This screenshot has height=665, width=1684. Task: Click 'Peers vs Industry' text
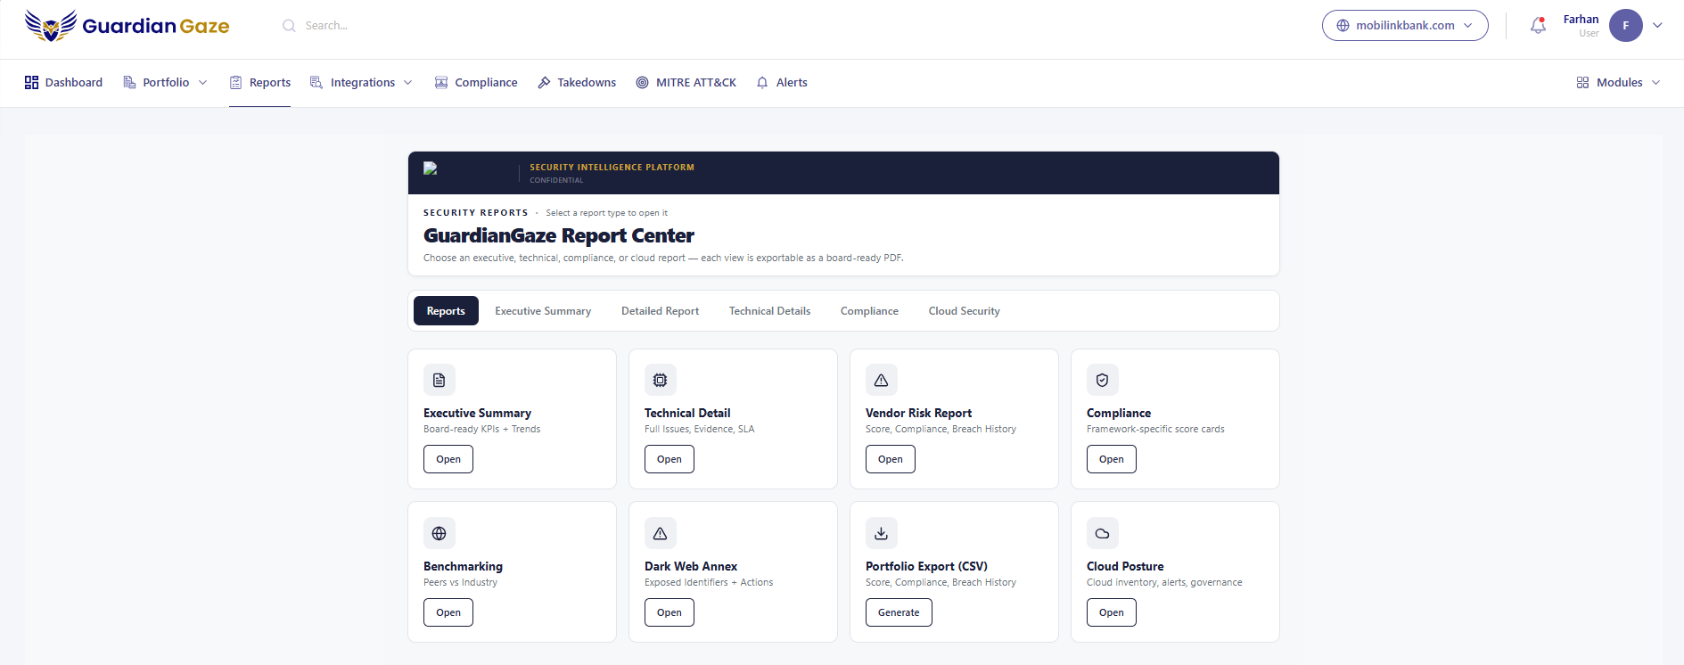pos(460,583)
